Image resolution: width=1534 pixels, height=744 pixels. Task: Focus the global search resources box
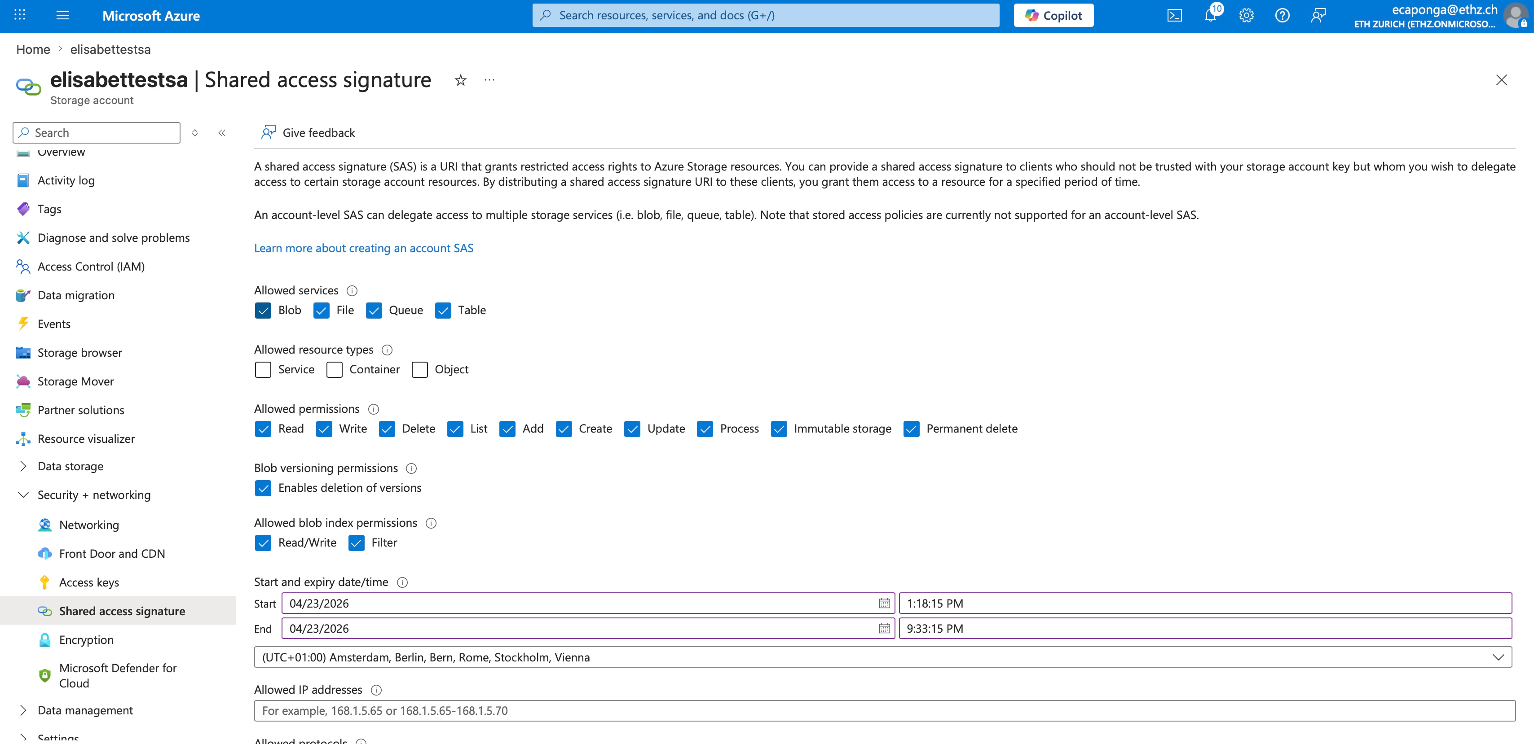766,15
